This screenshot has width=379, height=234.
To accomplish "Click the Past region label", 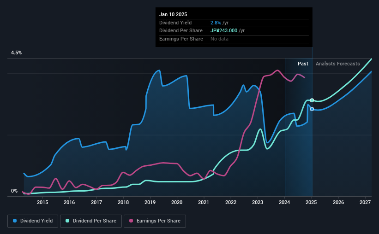I will click(x=303, y=64).
